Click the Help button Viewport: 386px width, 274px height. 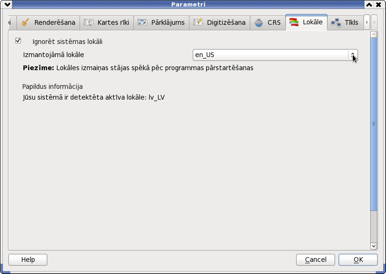click(x=28, y=260)
